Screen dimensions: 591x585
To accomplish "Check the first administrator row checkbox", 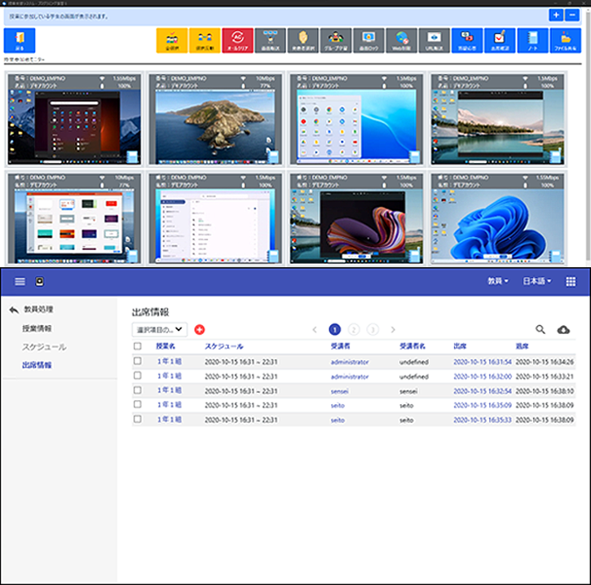I will pos(138,362).
